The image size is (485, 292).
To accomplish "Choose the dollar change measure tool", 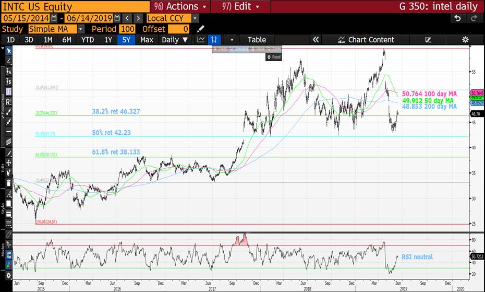I will pos(9,81).
